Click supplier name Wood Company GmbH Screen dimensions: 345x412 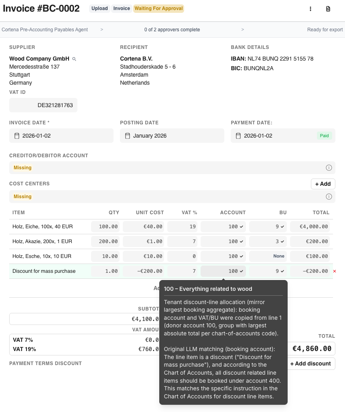39,59
